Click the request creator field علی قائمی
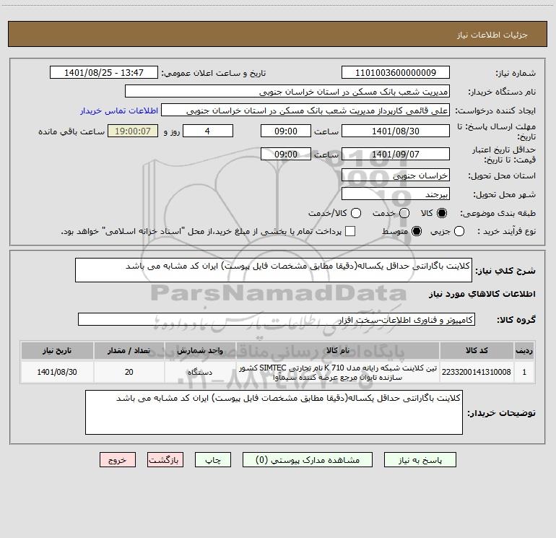Image resolution: width=556 pixels, height=538 pixels. click(305, 110)
